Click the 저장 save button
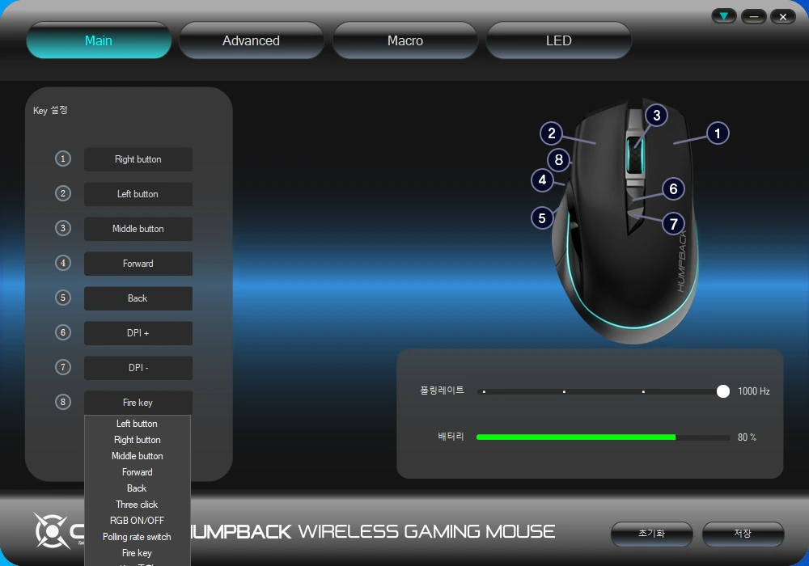The image size is (809, 566). click(x=743, y=534)
